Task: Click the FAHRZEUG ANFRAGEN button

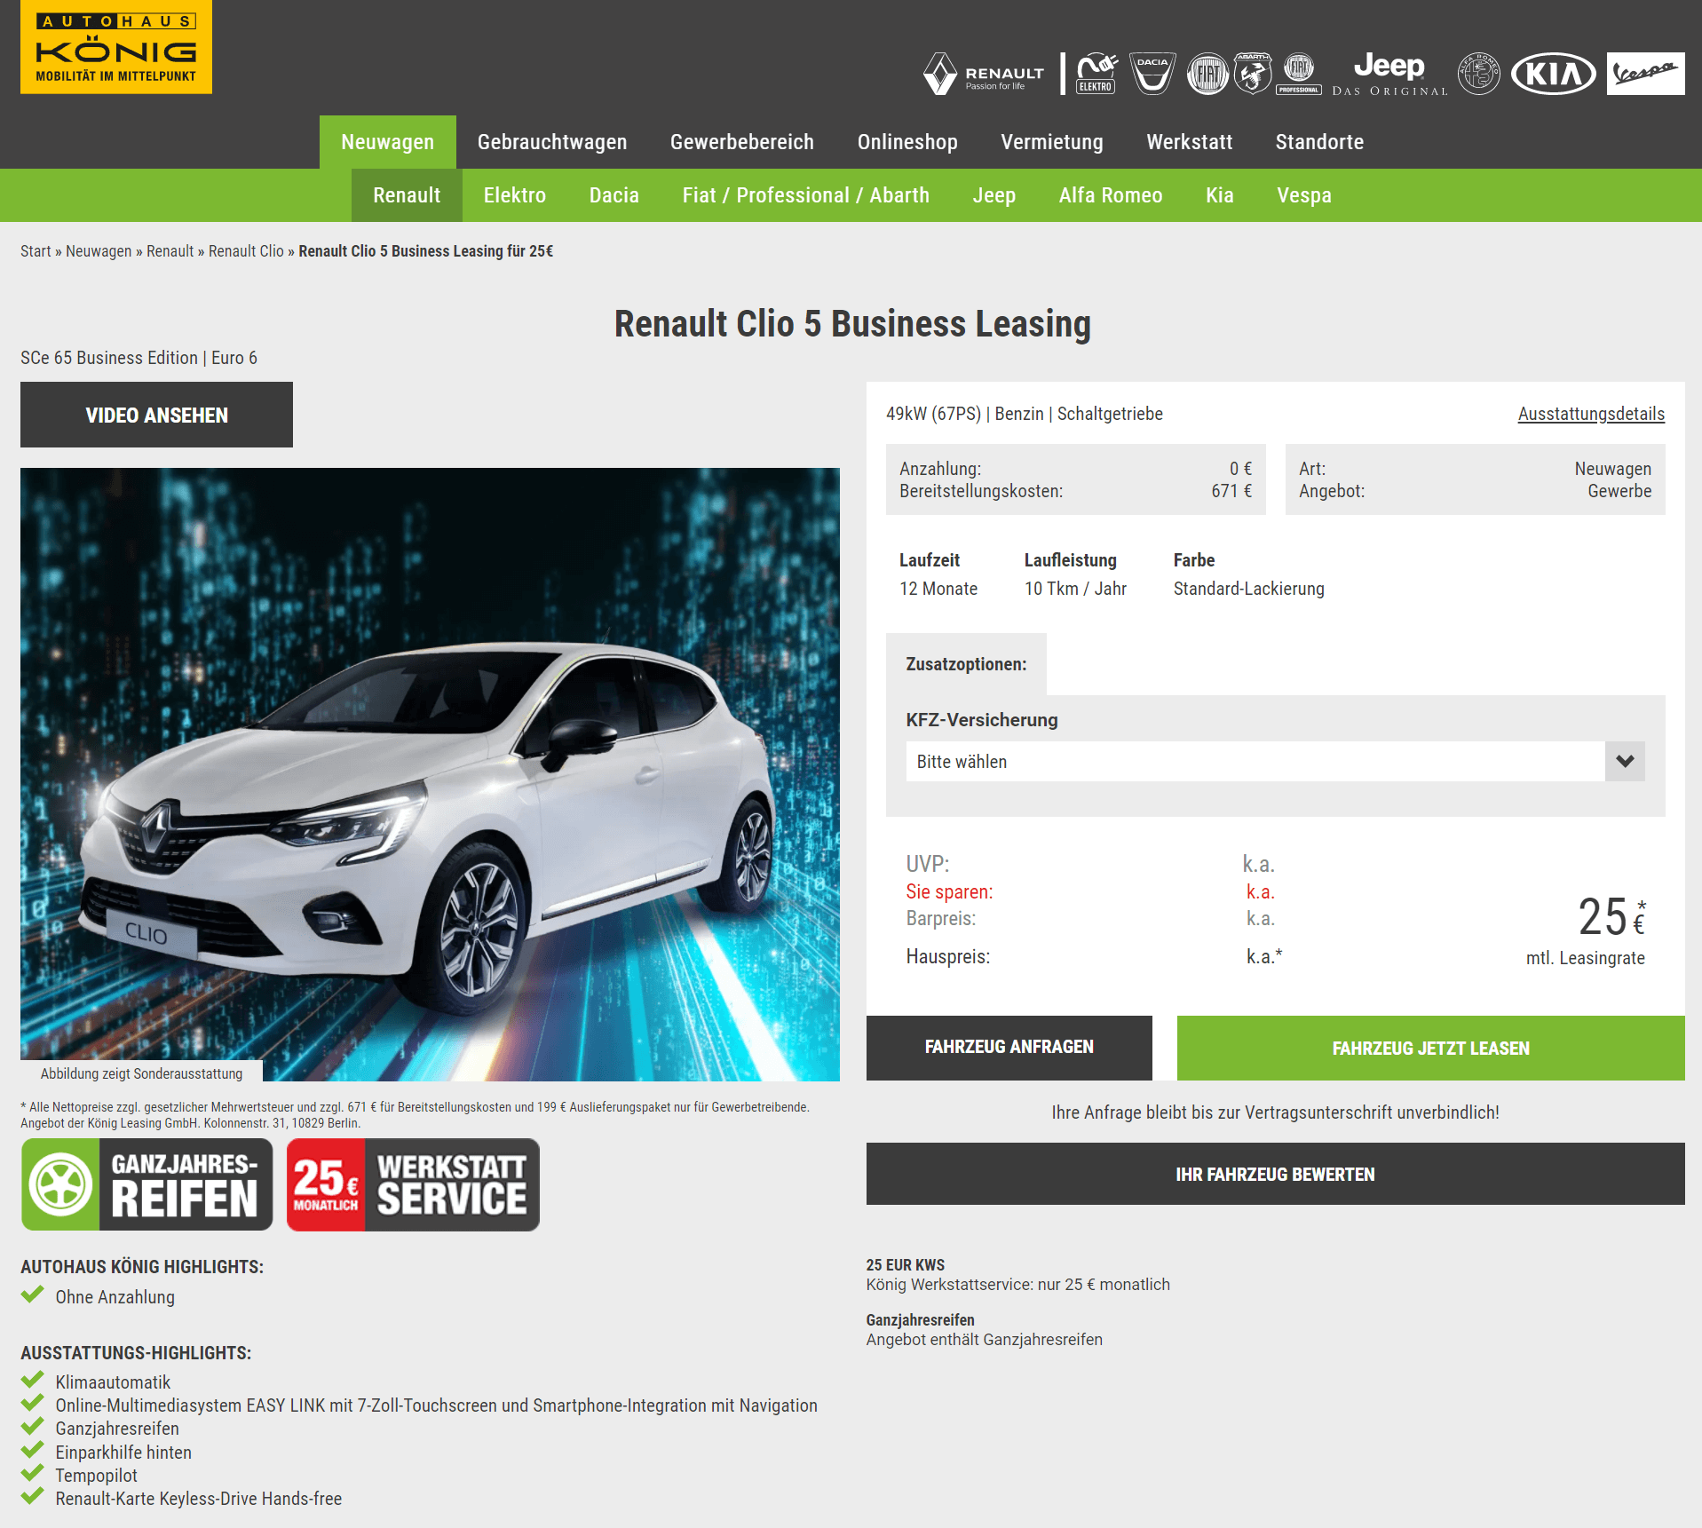Action: click(x=1009, y=1048)
